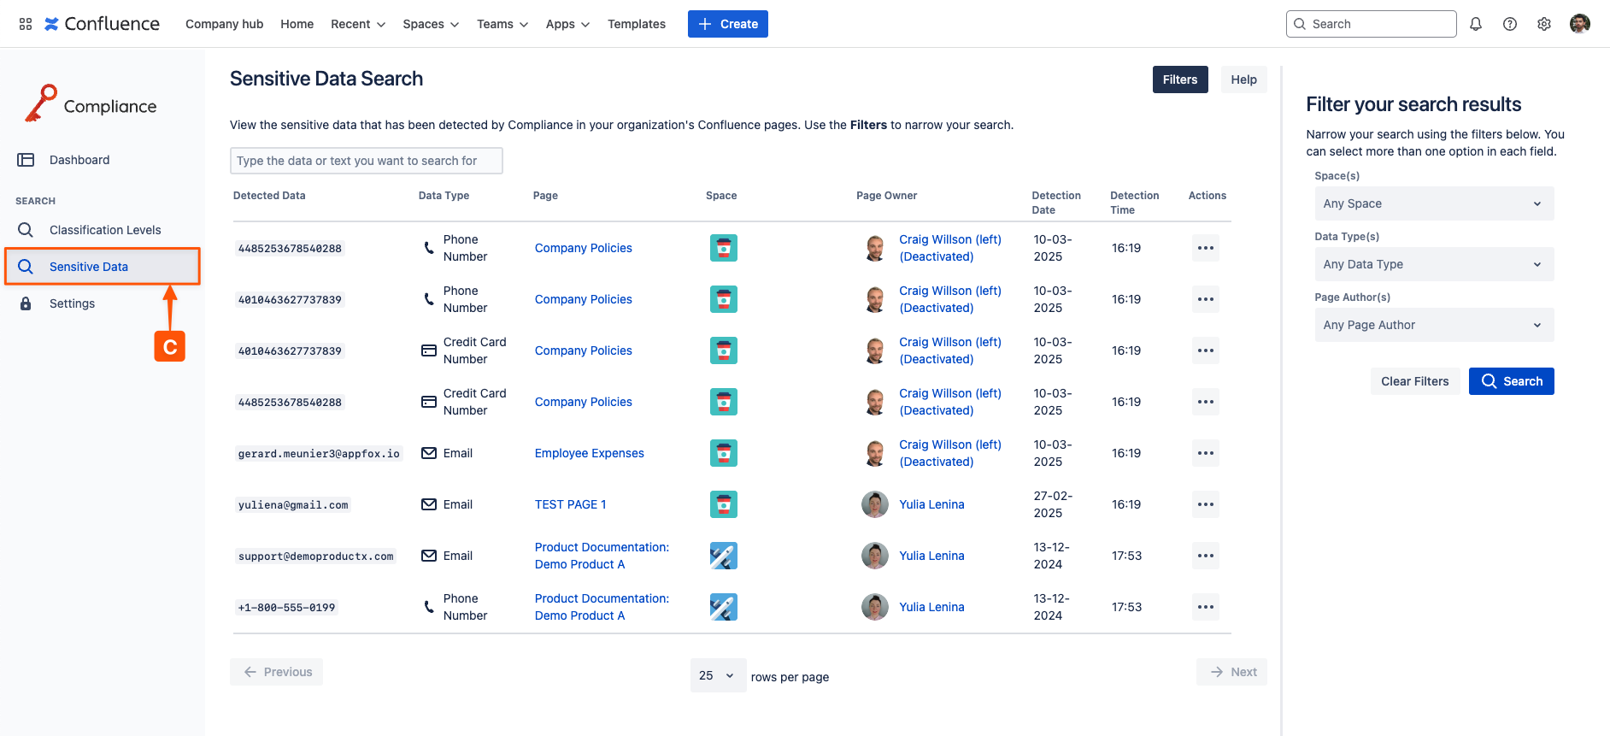This screenshot has width=1610, height=736.
Task: Expand the Any Space dropdown
Action: [1433, 203]
